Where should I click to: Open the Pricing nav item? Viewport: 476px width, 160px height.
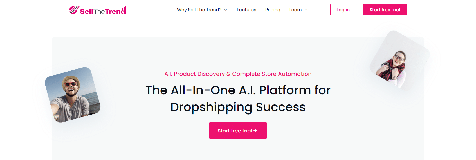273,10
